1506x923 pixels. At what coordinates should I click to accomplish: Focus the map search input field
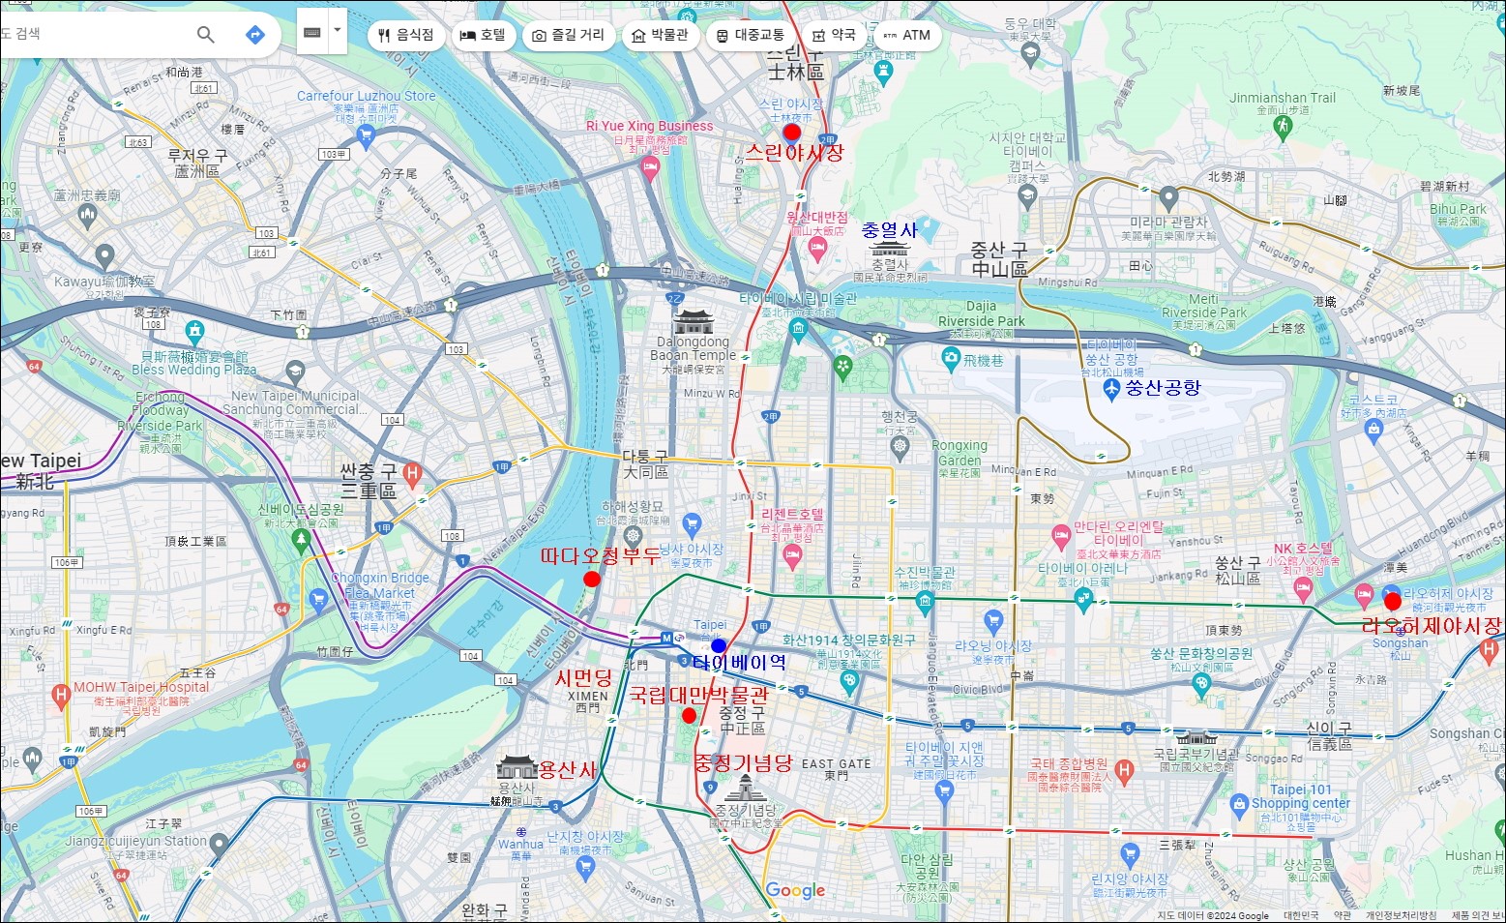click(92, 34)
